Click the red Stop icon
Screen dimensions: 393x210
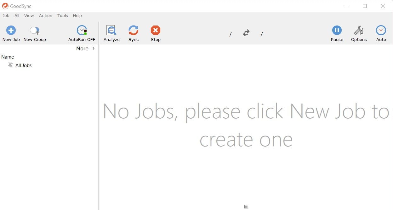pyautogui.click(x=156, y=31)
